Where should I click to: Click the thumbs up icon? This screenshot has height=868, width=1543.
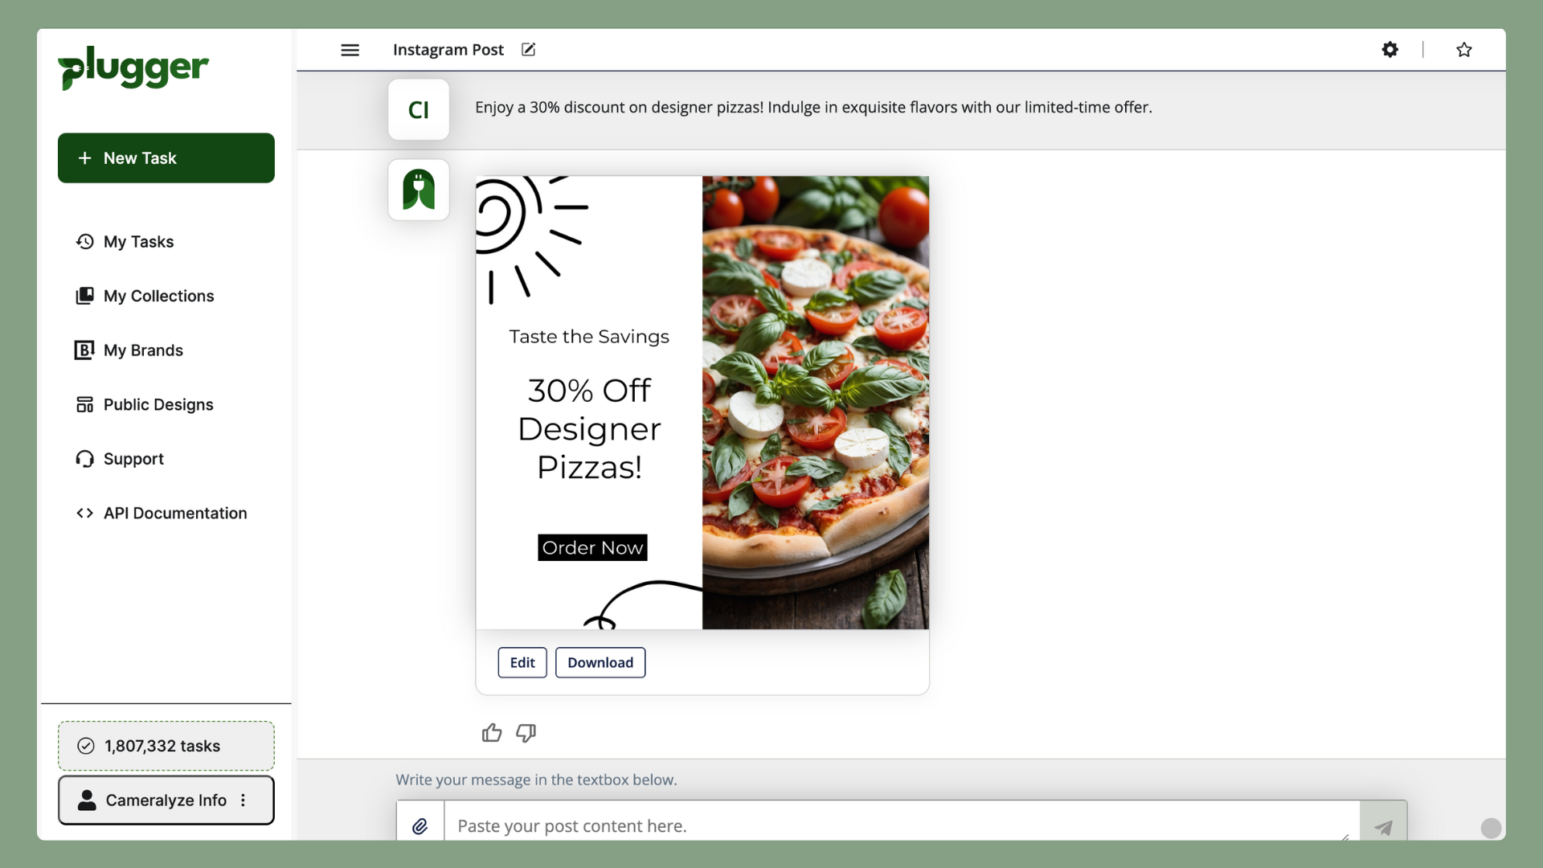[x=492, y=732]
